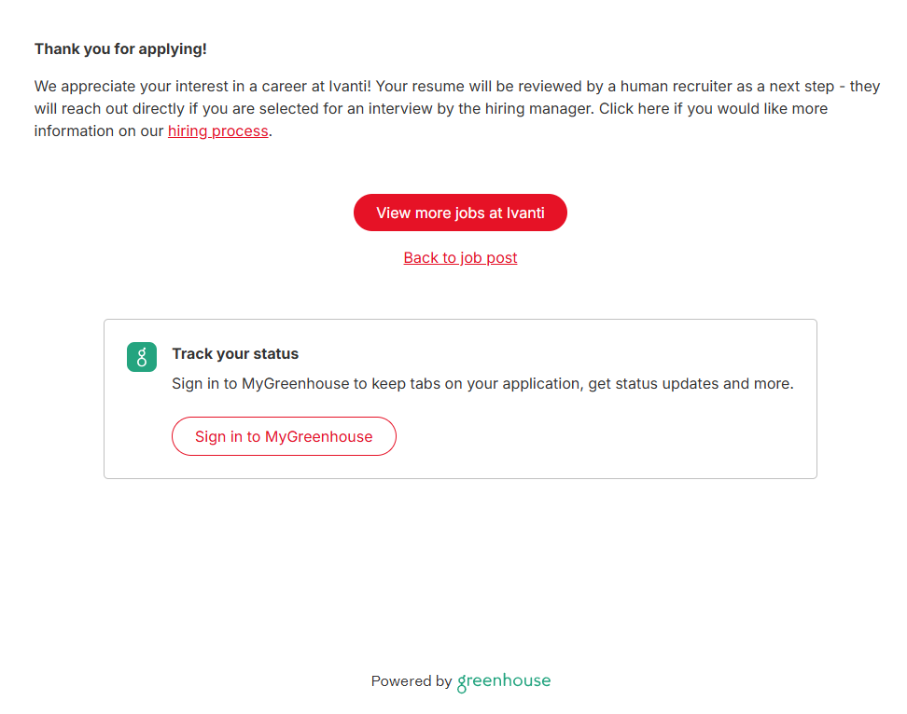This screenshot has width=907, height=714.
Task: Go back to job post link
Action: 460,257
